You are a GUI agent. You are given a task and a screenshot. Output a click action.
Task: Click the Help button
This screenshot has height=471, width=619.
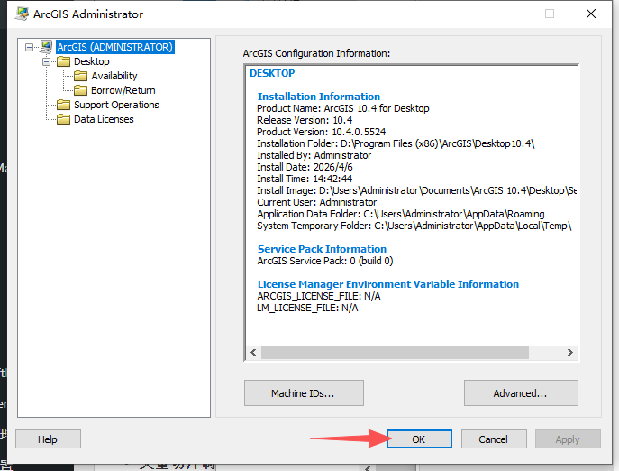48,439
